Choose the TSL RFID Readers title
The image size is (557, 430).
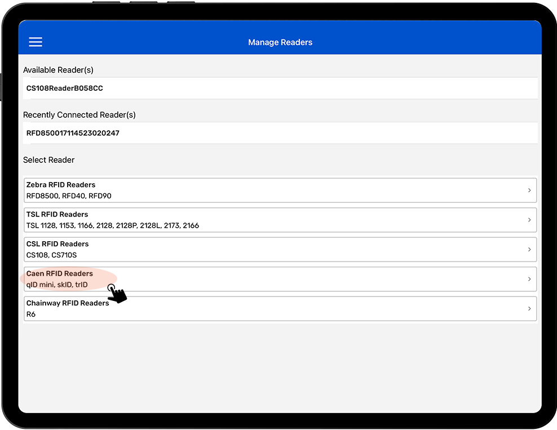tap(57, 215)
